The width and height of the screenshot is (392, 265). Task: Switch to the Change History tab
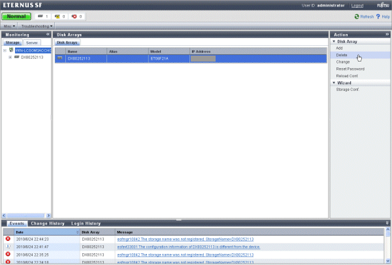(48, 223)
